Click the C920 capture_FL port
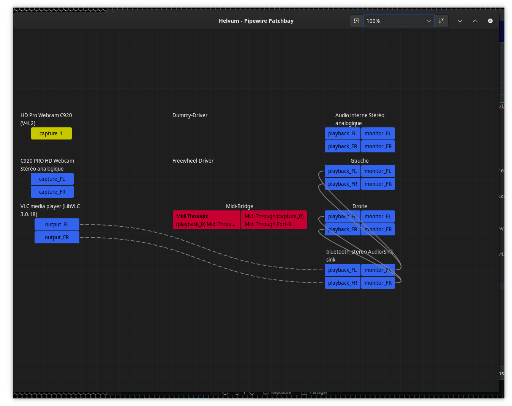512x406 pixels. [x=52, y=179]
